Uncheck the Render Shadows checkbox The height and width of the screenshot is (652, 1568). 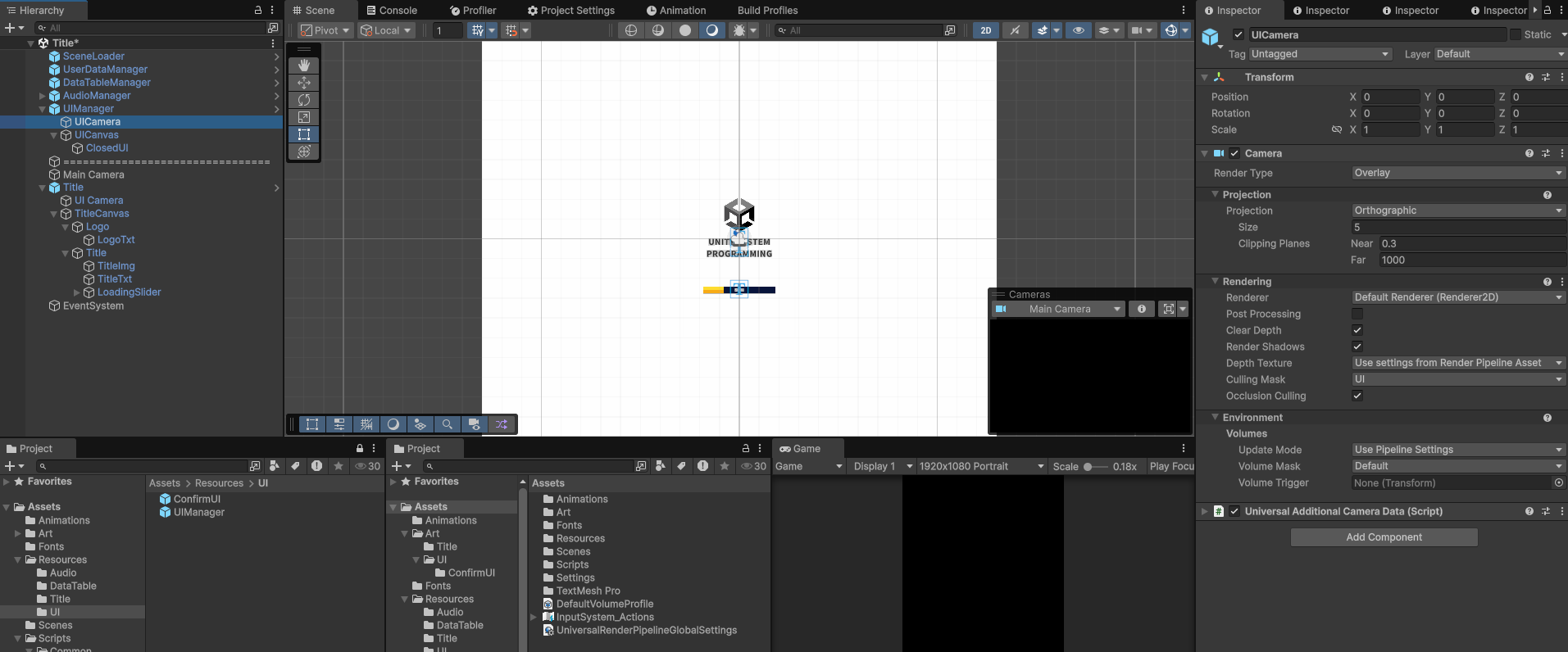click(x=1357, y=346)
